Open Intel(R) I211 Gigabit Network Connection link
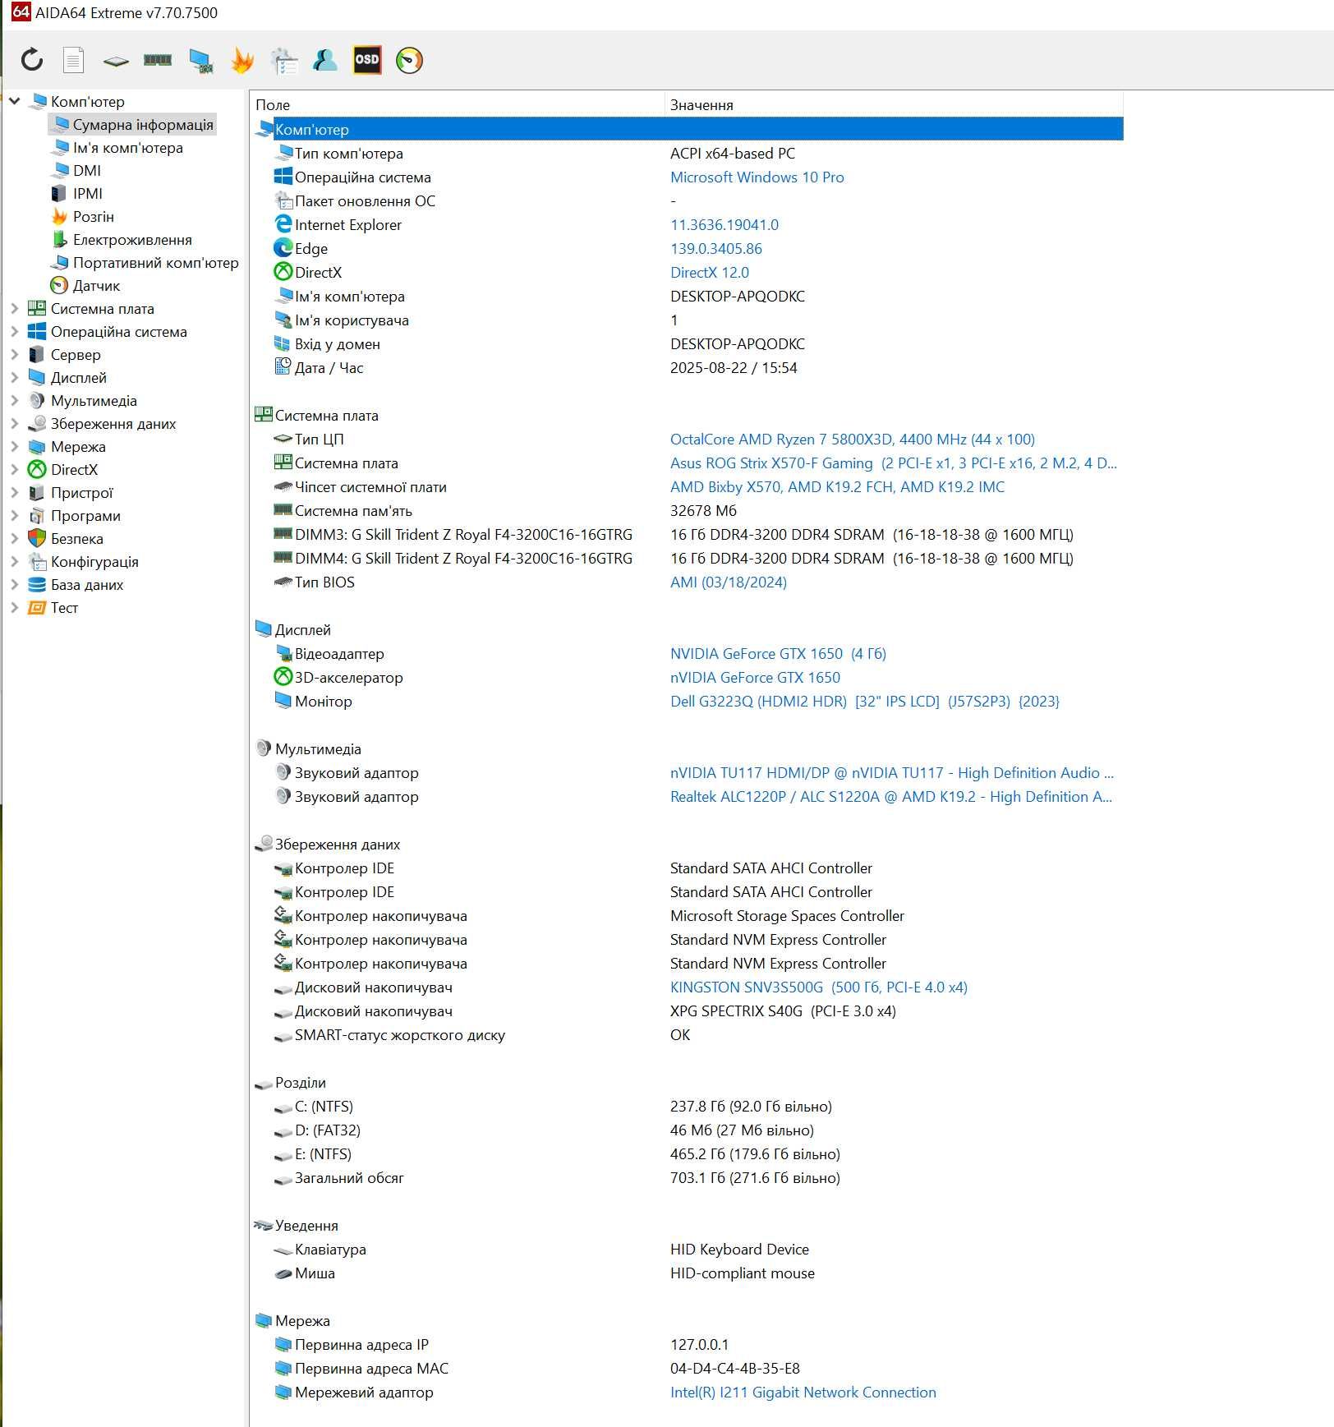 (803, 1392)
